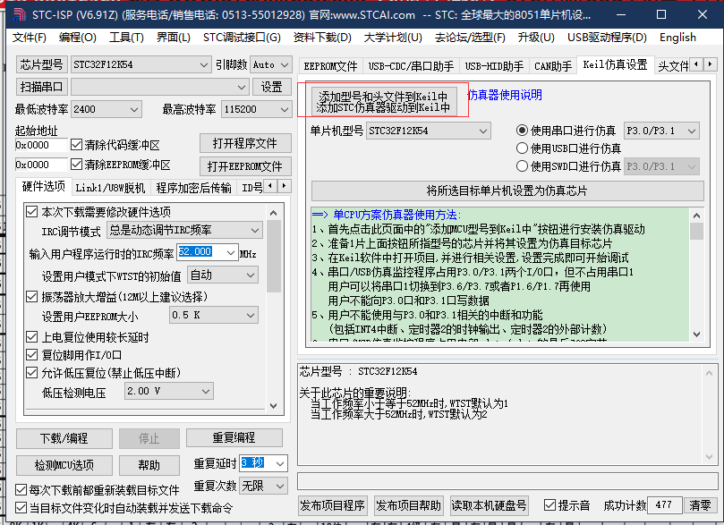Toggle 允许低压复位 checkbox
This screenshot has height=525, width=724.
point(32,372)
